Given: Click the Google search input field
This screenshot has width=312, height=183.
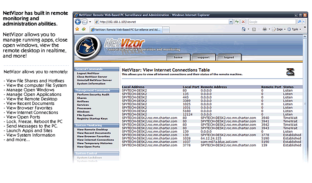Looking at the screenshot, I should point(271,22).
